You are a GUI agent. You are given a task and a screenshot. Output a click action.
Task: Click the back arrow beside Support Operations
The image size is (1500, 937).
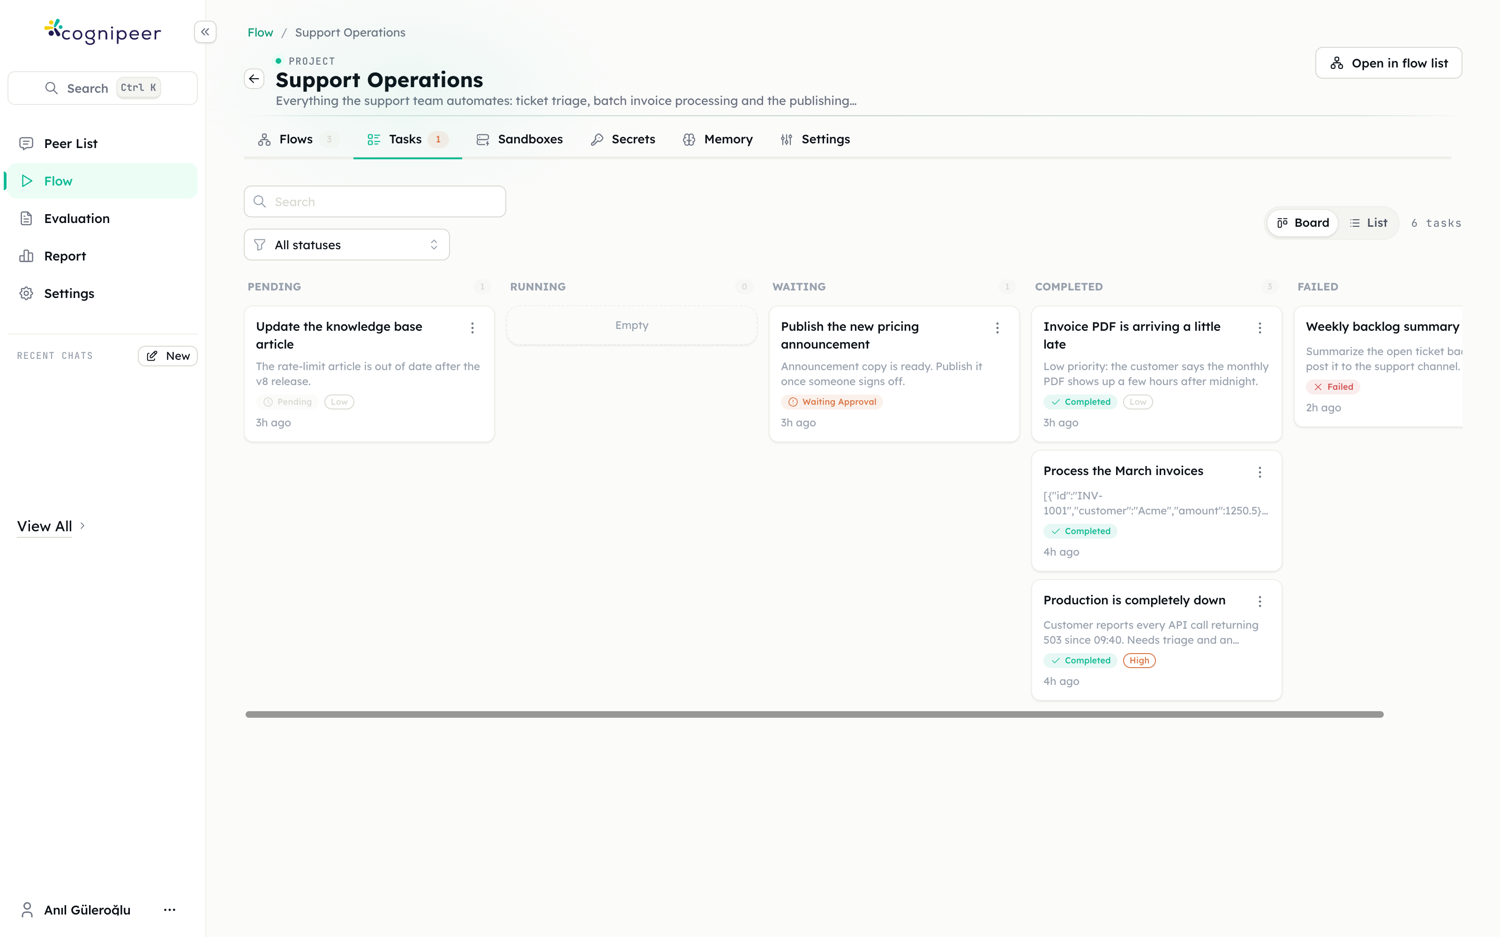254,79
